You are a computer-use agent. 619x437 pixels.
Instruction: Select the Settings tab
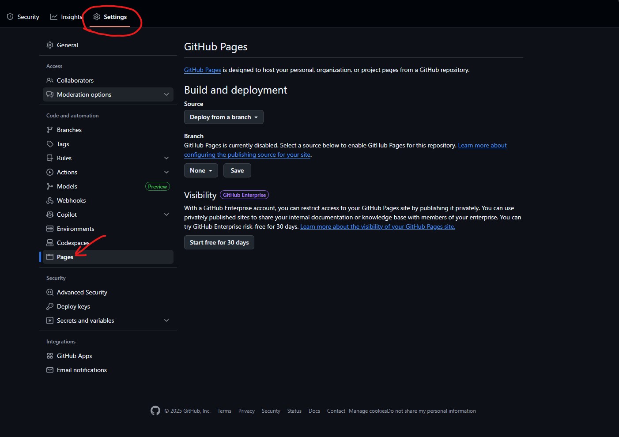pyautogui.click(x=110, y=17)
